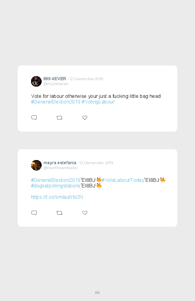Click first tweet's 12 December 2019 date
The height and width of the screenshot is (301, 195).
pyautogui.click(x=86, y=79)
